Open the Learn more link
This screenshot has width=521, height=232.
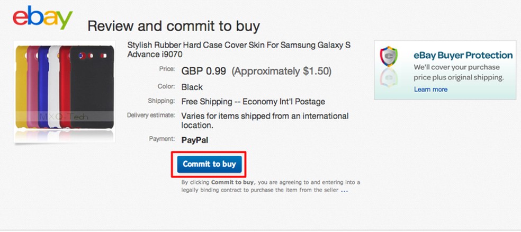(x=430, y=90)
